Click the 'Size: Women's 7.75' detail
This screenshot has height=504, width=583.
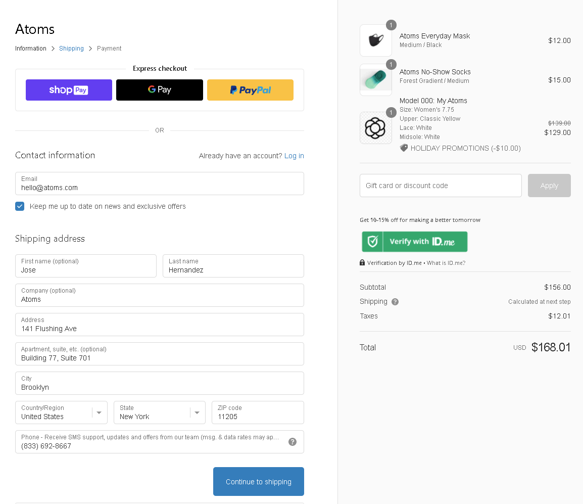pyautogui.click(x=427, y=110)
